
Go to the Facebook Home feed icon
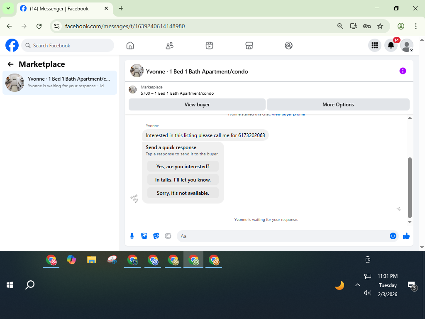pos(130,46)
